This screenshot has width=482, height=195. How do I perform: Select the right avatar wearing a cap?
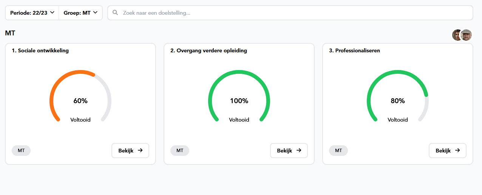[x=467, y=35]
